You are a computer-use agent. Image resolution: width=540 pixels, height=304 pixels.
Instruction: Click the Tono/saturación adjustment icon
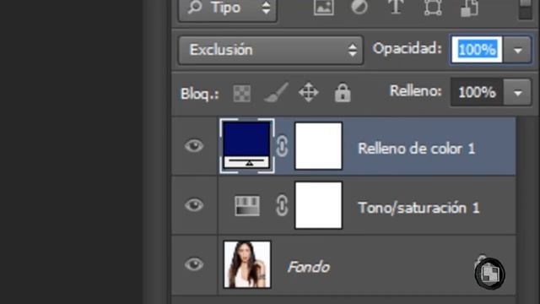(247, 206)
